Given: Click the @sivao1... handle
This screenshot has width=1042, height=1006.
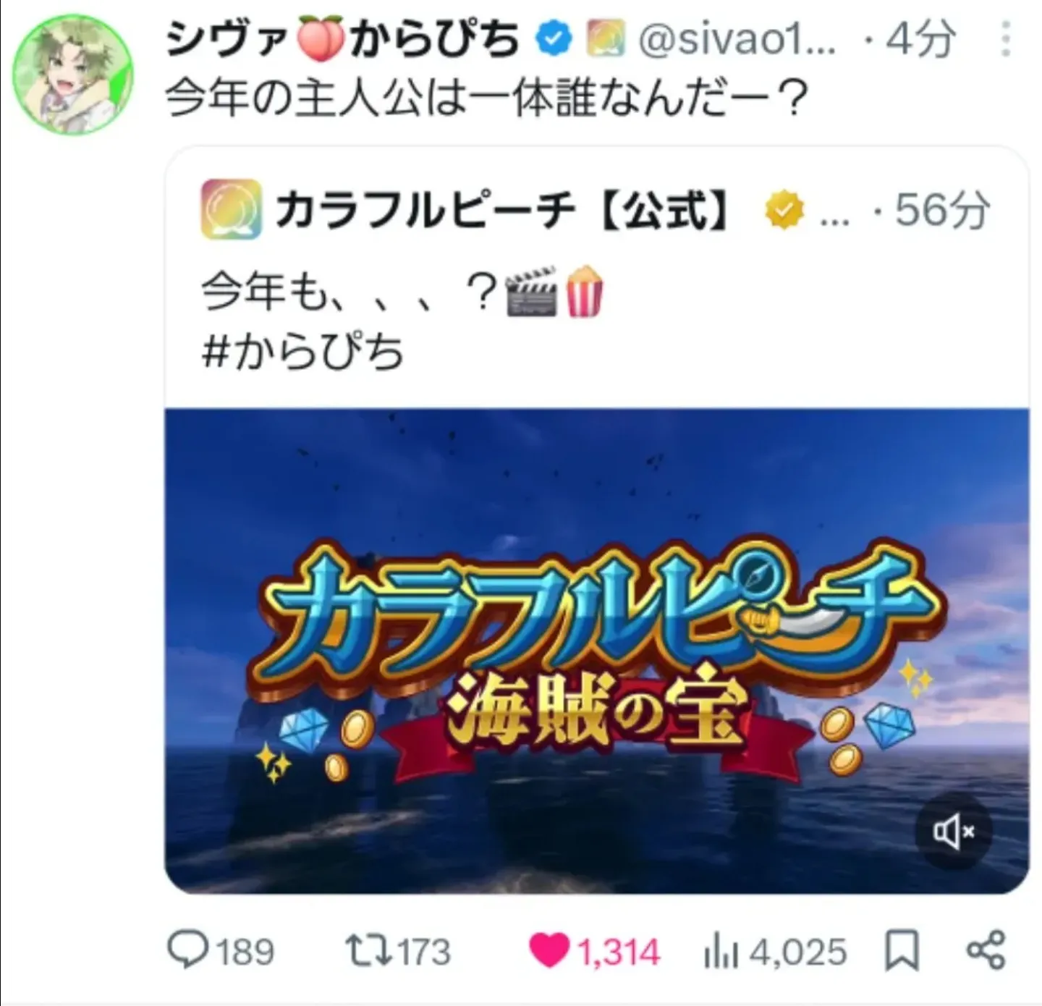Looking at the screenshot, I should tap(737, 39).
